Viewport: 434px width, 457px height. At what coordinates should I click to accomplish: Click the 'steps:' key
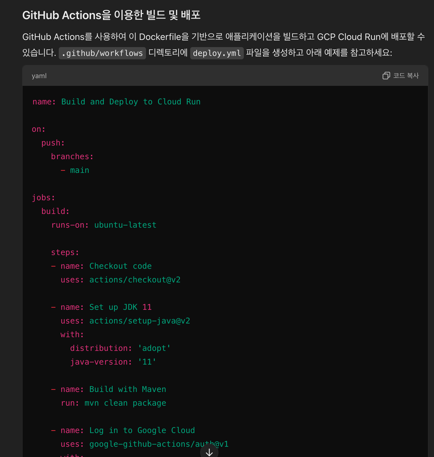click(x=65, y=252)
